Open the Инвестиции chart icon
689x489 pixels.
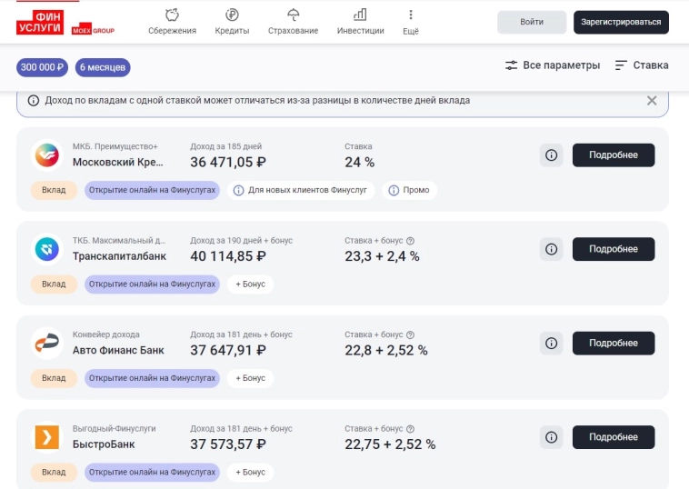(360, 15)
